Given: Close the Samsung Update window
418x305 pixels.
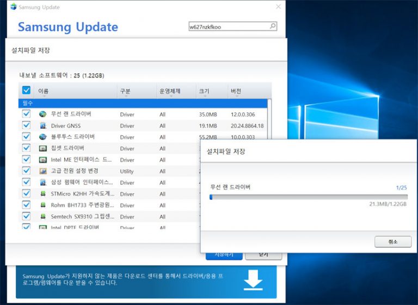Looking at the screenshot, I should point(278,7).
